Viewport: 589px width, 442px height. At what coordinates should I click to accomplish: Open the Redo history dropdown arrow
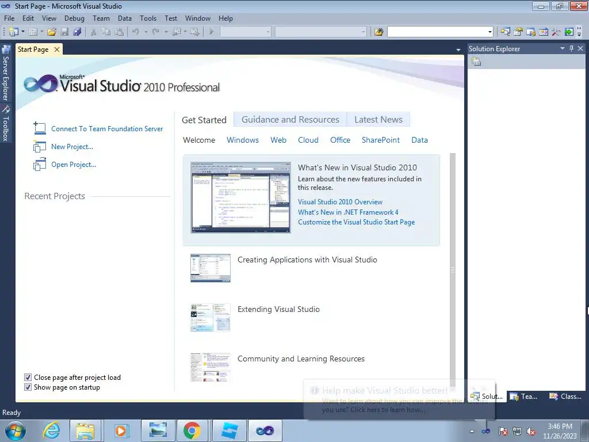[166, 32]
